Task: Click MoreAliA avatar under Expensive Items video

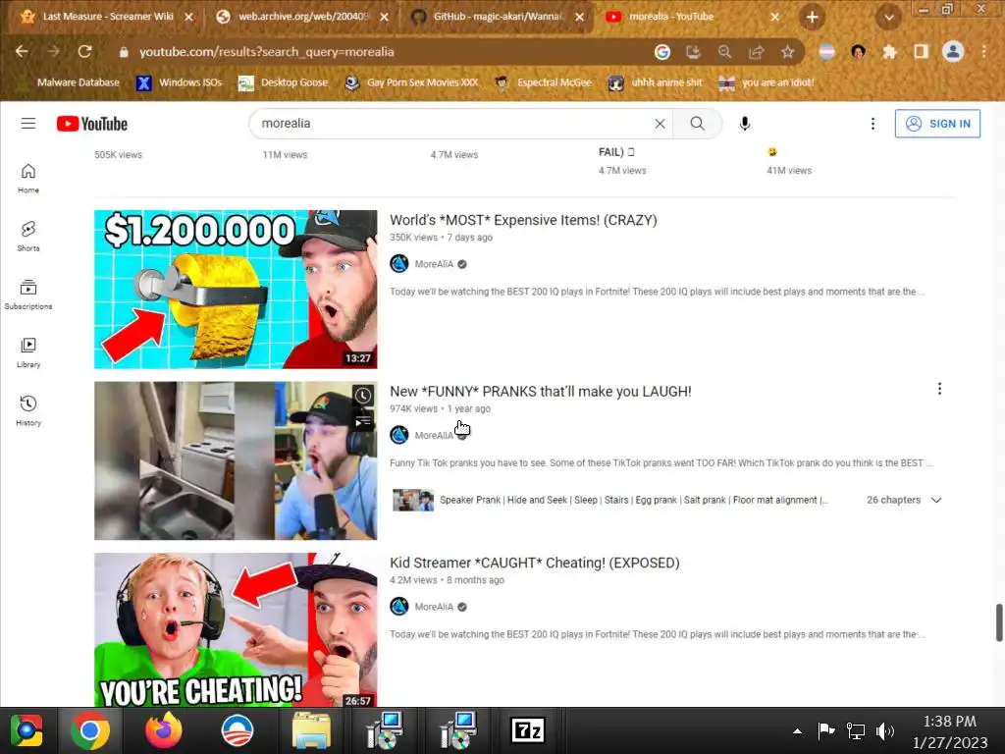Action: tap(399, 263)
